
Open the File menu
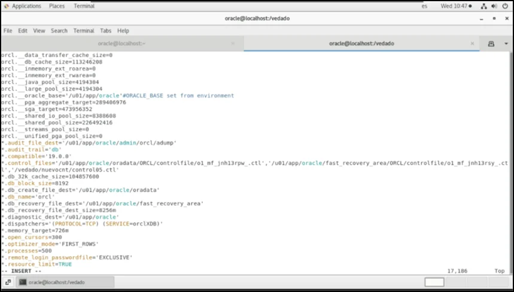pyautogui.click(x=8, y=31)
